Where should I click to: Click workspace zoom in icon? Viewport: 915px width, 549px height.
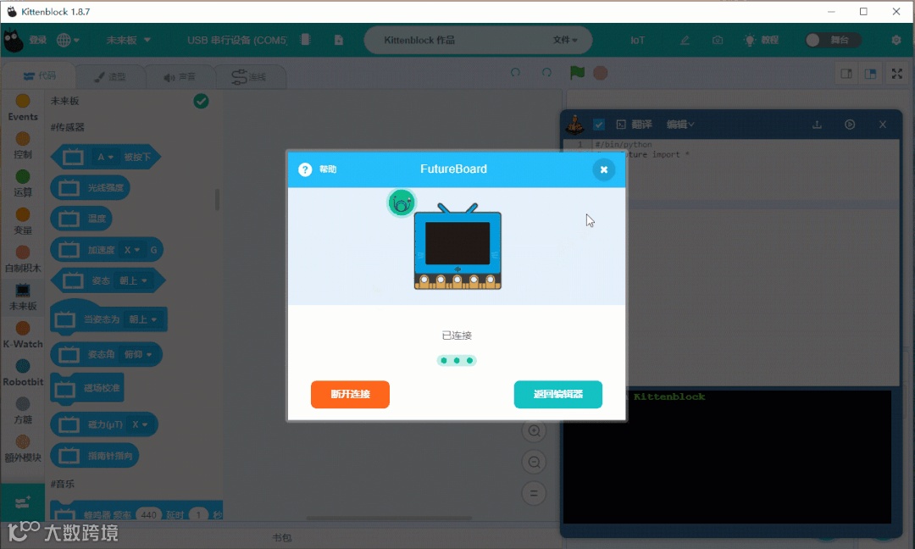click(x=534, y=431)
